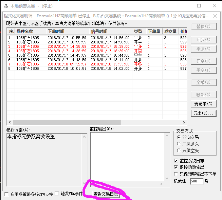Open 查看交易日志 trade log
This screenshot has width=222, height=200.
(x=106, y=194)
